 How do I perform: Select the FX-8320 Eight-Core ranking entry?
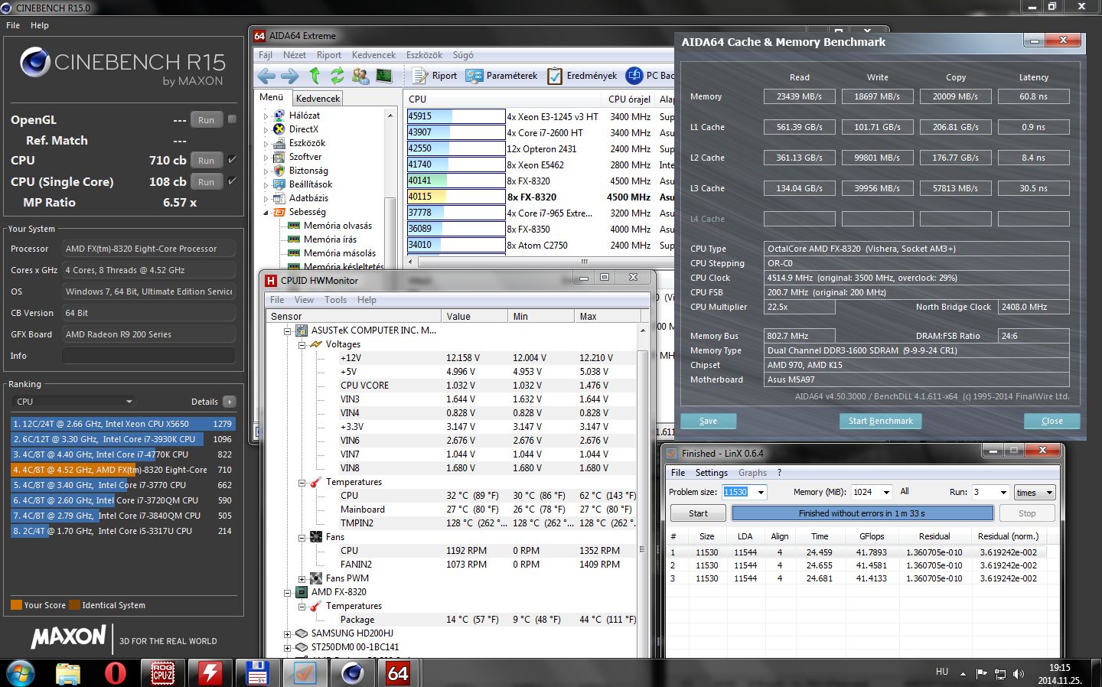pos(122,470)
